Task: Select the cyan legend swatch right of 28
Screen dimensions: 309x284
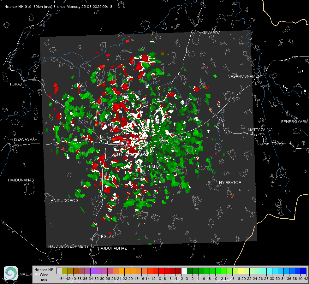Action: tap(270, 271)
